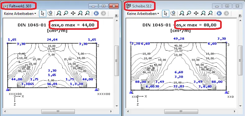This screenshot has width=245, height=116.
Task: Click vertical scrollbar thumb in Scheibe.S12
Action: (240, 60)
